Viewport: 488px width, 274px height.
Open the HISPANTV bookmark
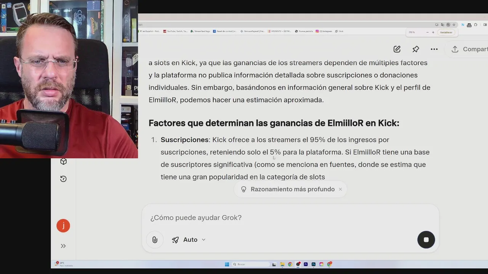279,31
